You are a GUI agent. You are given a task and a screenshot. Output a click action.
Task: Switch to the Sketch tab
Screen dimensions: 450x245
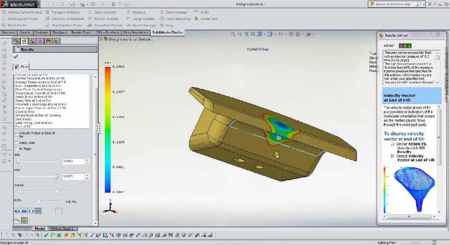point(25,32)
